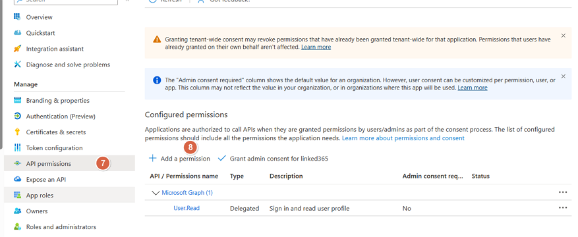Viewport: 578px width, 237px height.
Task: Open Certificates & secrets
Action: [x=56, y=132]
